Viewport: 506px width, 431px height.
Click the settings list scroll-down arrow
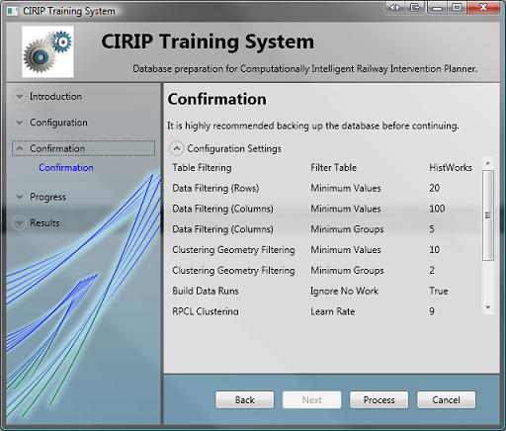(x=488, y=307)
